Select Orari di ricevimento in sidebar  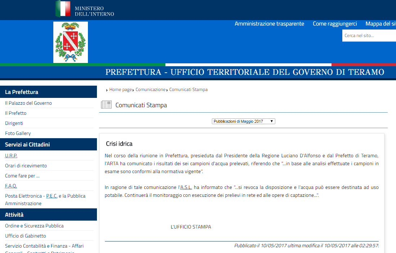point(26,166)
